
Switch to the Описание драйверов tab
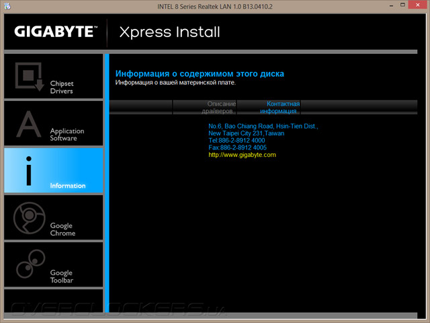click(x=204, y=108)
